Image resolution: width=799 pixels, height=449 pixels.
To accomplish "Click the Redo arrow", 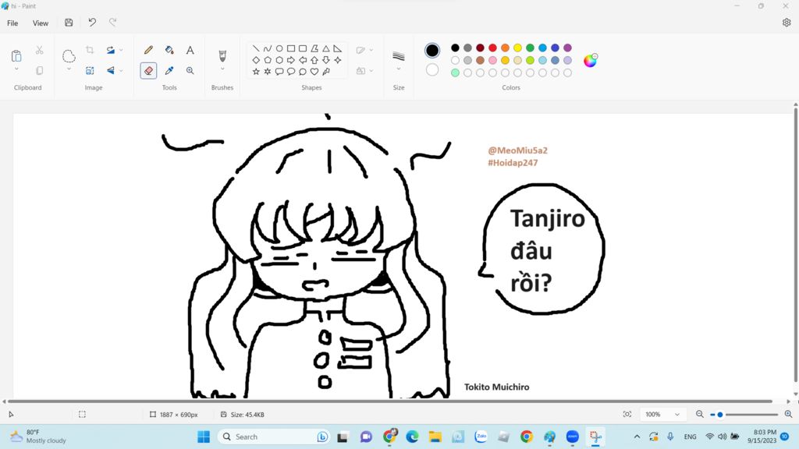I will [112, 23].
